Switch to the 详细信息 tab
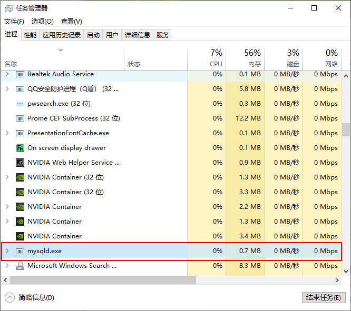Screen dimensions: 351x311 click(x=137, y=35)
